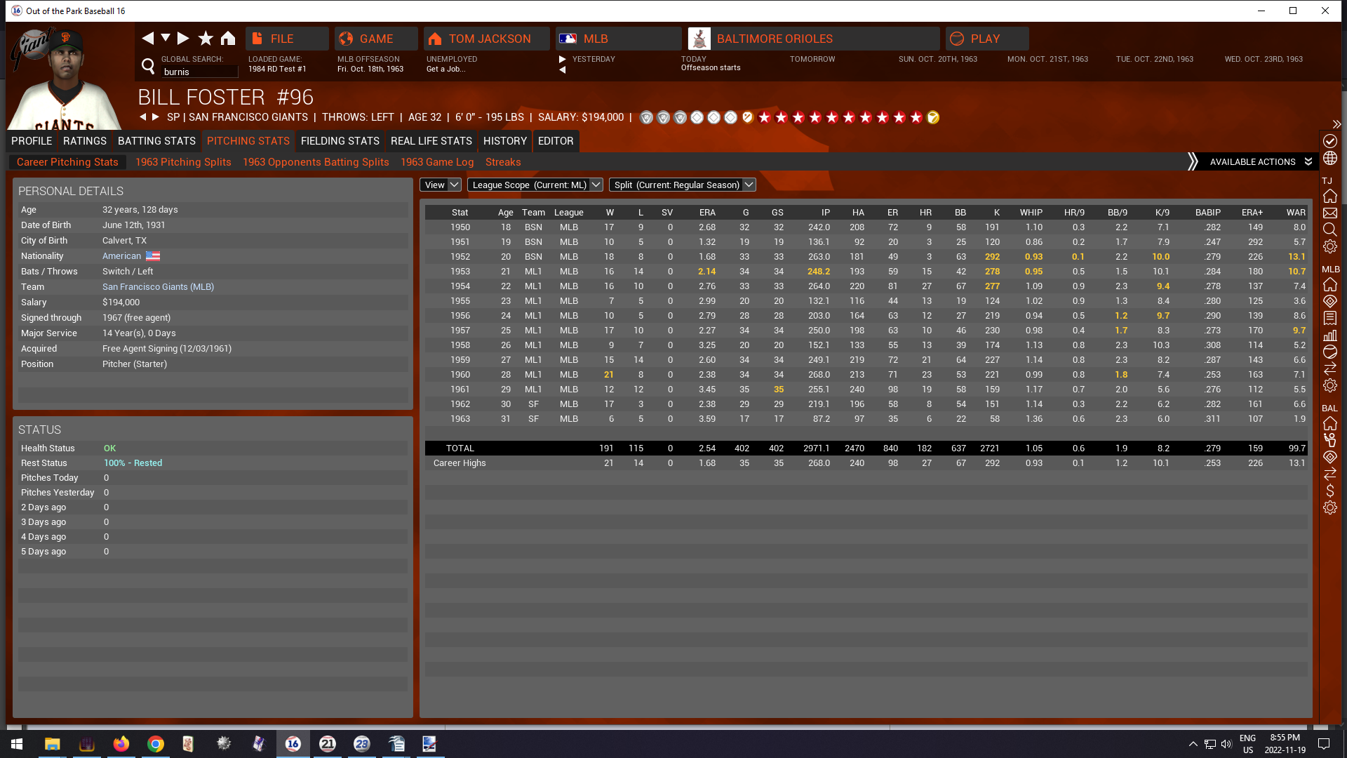Expand the Split Regular Season dropdown

click(682, 185)
